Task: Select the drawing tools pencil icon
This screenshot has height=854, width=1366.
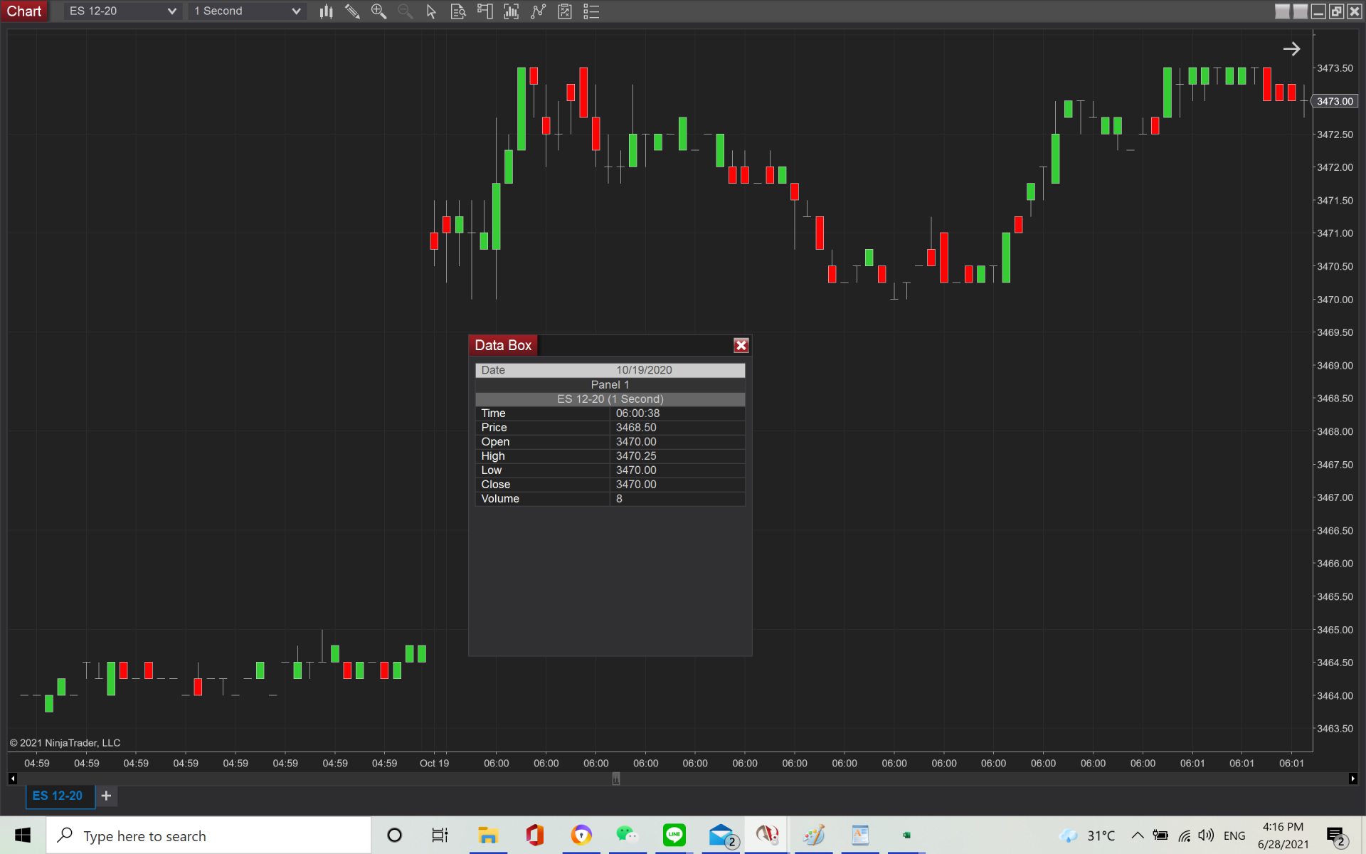Action: click(x=352, y=11)
